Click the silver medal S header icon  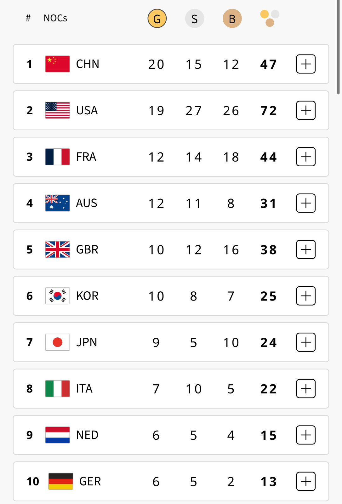coord(194,19)
